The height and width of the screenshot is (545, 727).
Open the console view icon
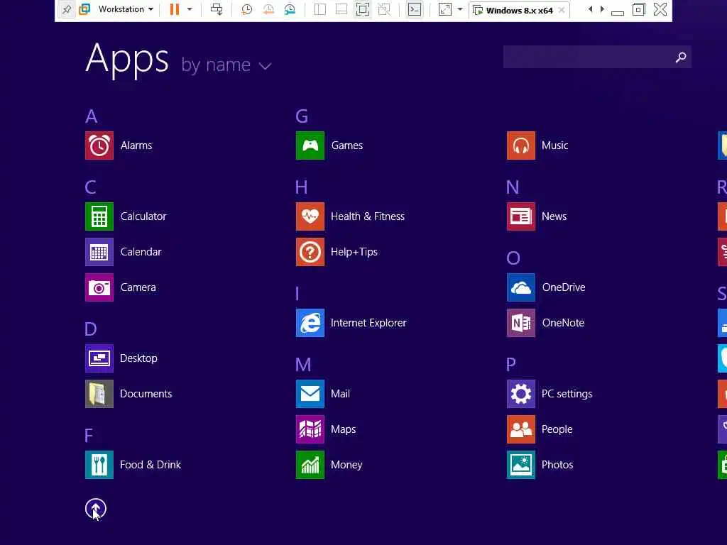[x=415, y=9]
